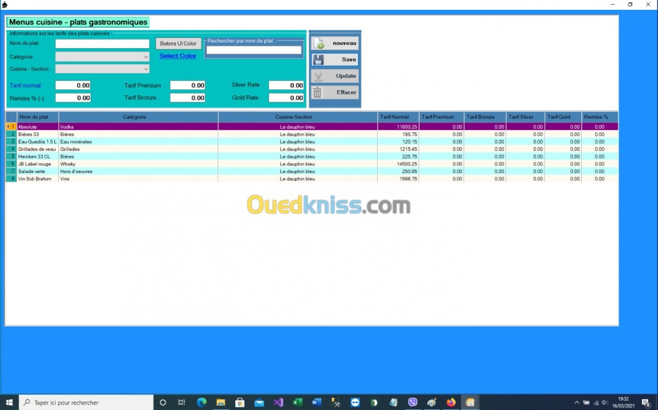Screen dimensions: 658x410
Task: Click the Rechercher par nom de plat search box
Action: point(254,50)
